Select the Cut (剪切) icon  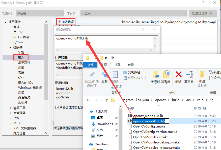[x=113, y=86]
